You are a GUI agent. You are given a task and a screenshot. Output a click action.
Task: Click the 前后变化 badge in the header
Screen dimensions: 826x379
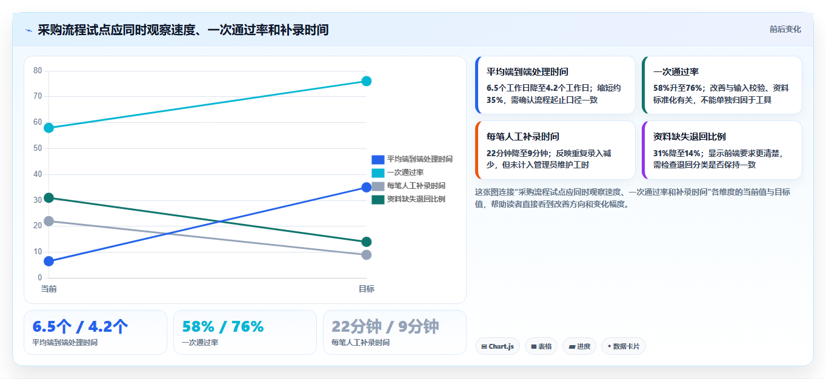coord(785,29)
